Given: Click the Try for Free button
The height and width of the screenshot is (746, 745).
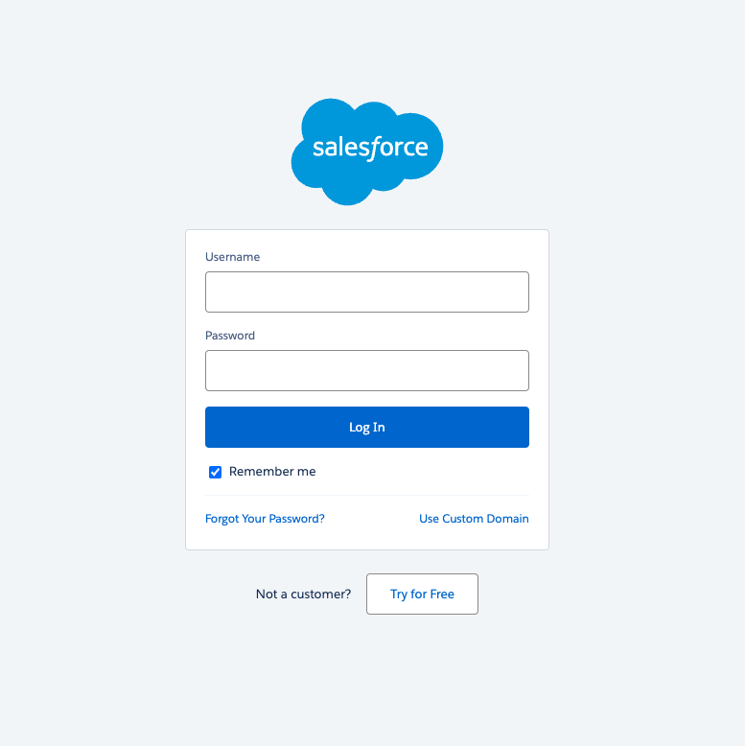Looking at the screenshot, I should click(422, 594).
